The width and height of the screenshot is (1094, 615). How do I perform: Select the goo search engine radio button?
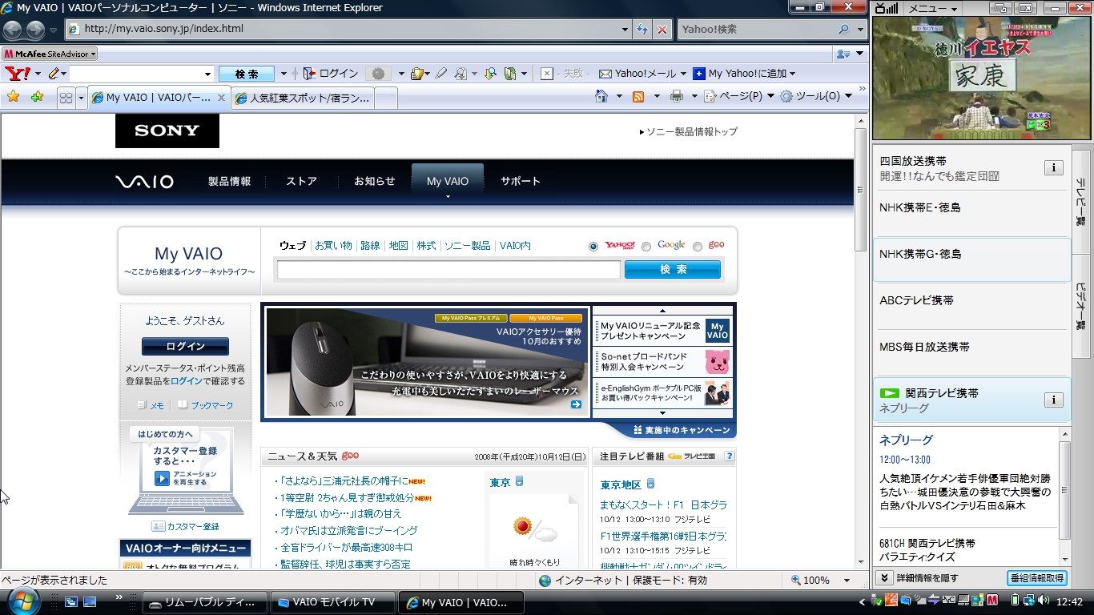[x=698, y=247]
